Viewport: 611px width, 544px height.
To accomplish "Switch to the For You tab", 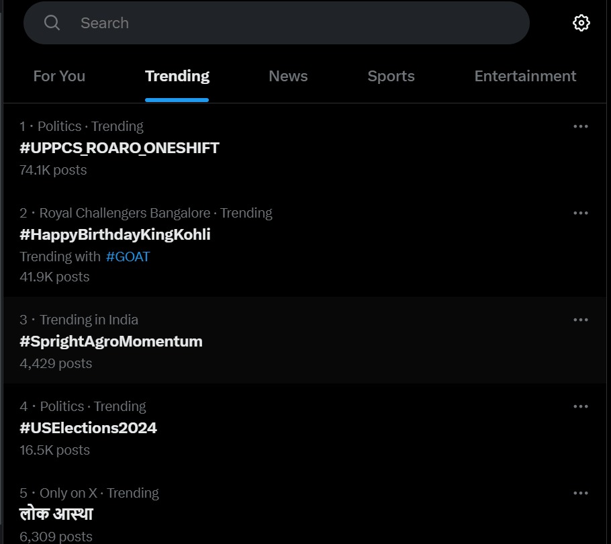I will point(59,77).
